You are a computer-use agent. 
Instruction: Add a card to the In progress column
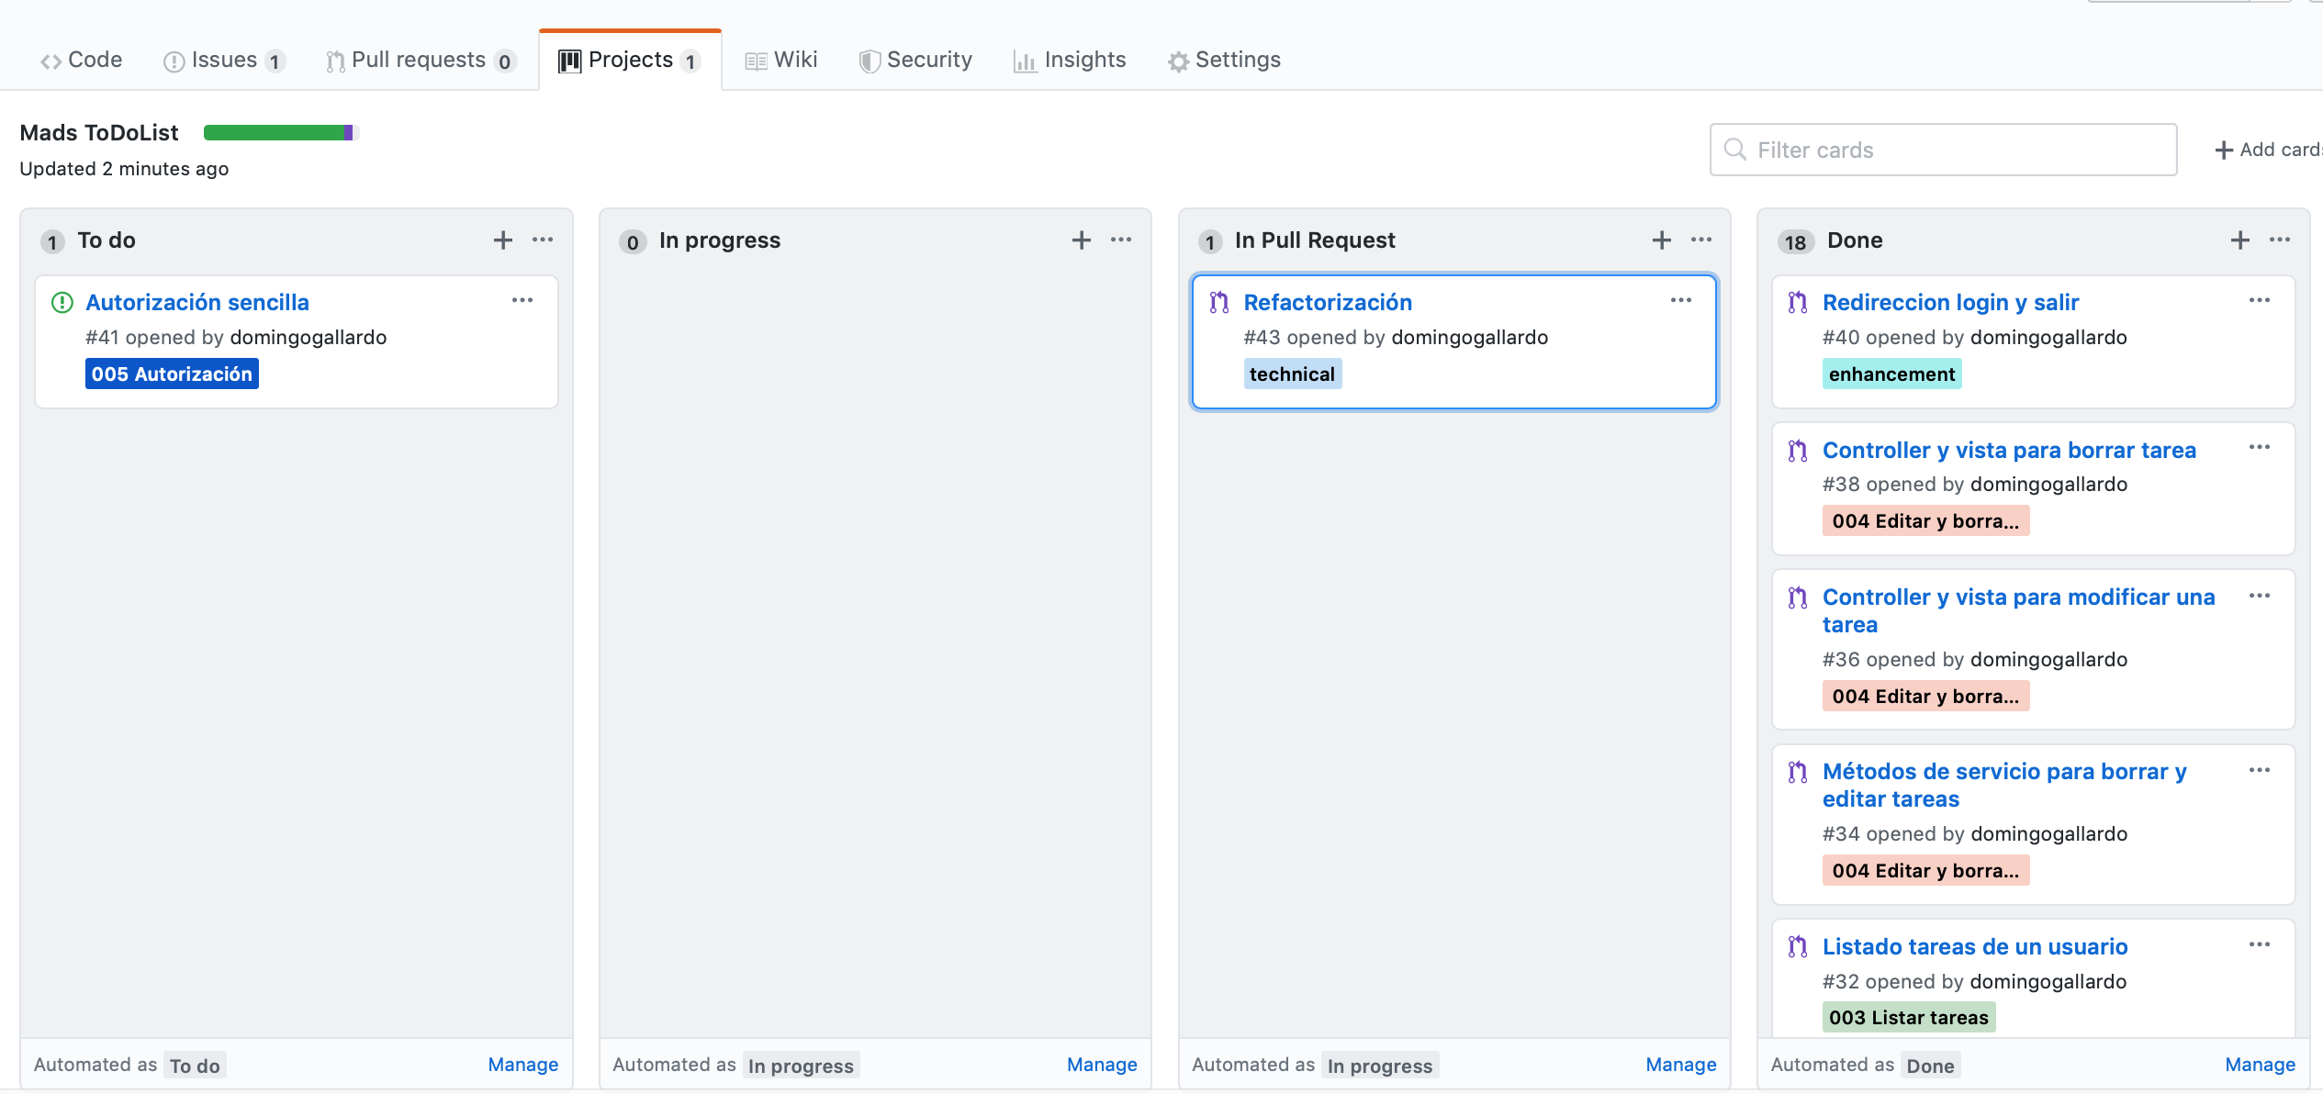1082,240
